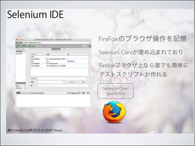Click the yellow pause/resume toolbar icon
The height and width of the screenshot is (146, 195).
(37, 46)
